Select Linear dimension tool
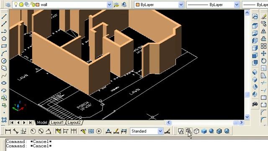The height and width of the screenshot is (151, 268). 8,131
